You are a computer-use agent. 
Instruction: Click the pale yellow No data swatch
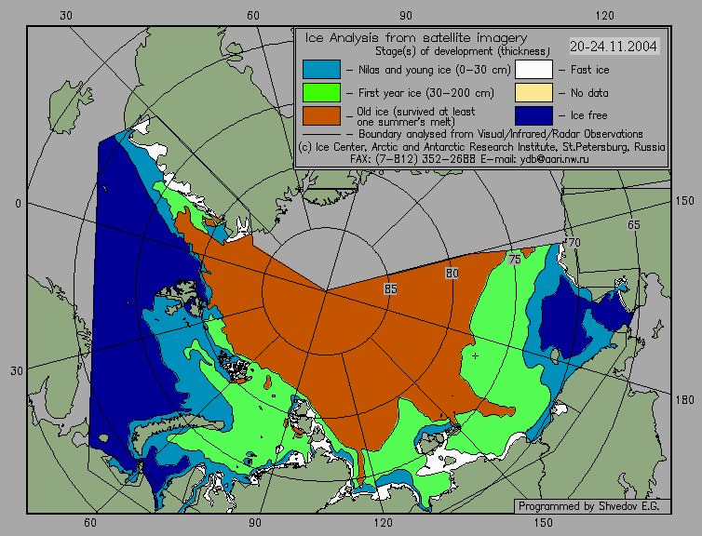533,93
